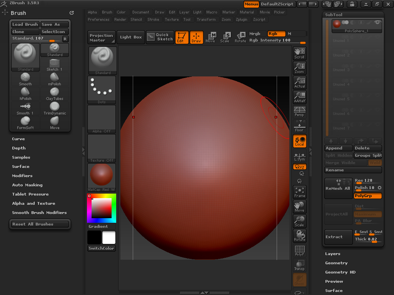
Task: Click the Append subtool button
Action: coord(338,148)
